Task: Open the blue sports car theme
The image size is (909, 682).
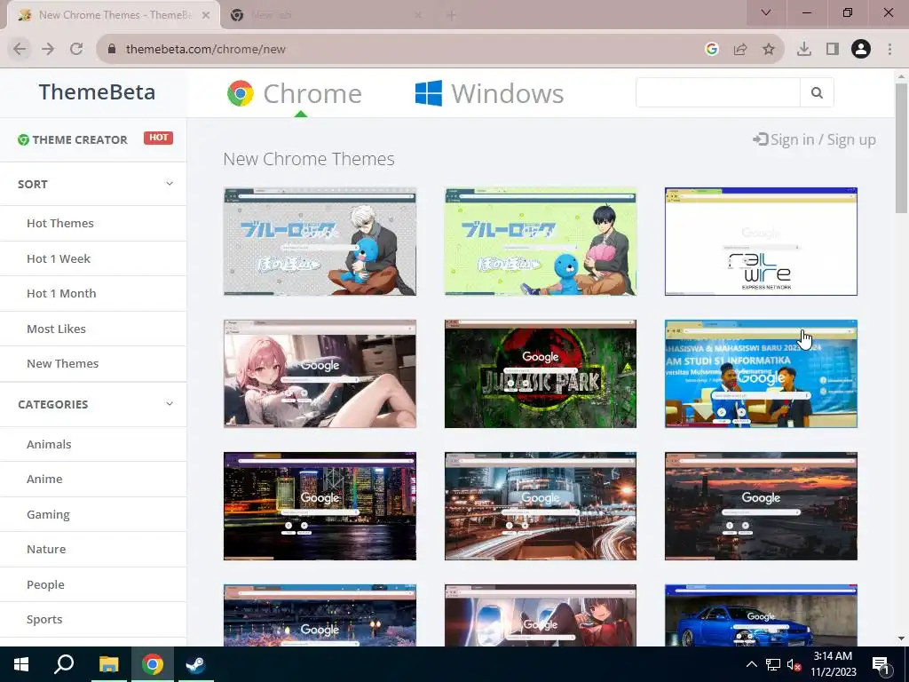Action: coord(761,615)
